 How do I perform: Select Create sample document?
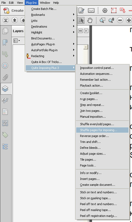point(102,185)
